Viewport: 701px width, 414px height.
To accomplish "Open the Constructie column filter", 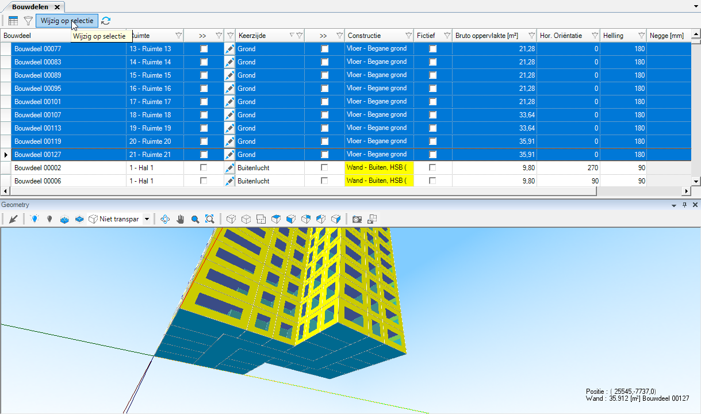I will [408, 36].
